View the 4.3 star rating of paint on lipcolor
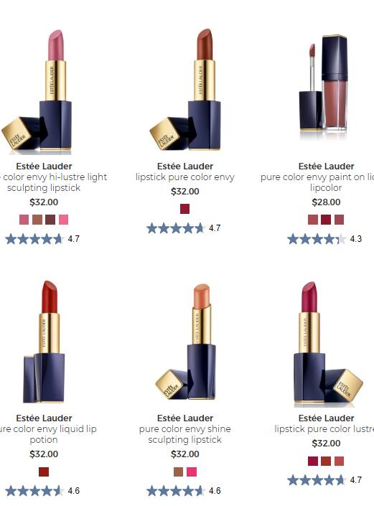 (324, 239)
